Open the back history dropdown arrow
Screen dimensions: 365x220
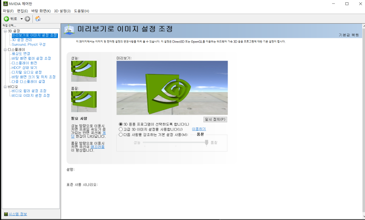[x=21, y=19]
